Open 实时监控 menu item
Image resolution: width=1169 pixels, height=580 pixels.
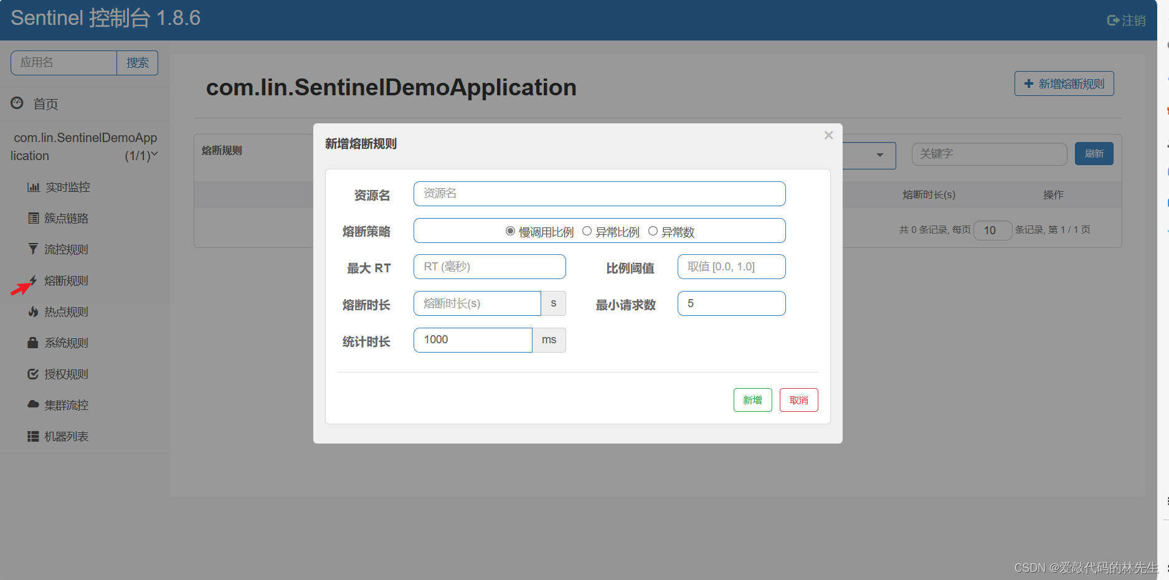coord(68,187)
